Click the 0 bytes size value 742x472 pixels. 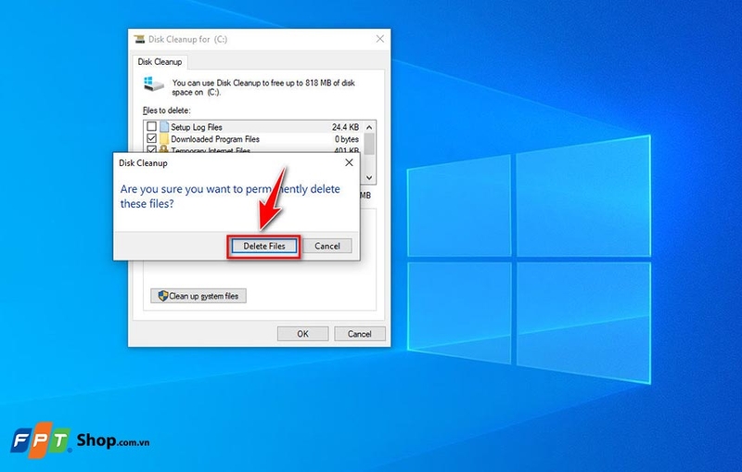coord(347,139)
